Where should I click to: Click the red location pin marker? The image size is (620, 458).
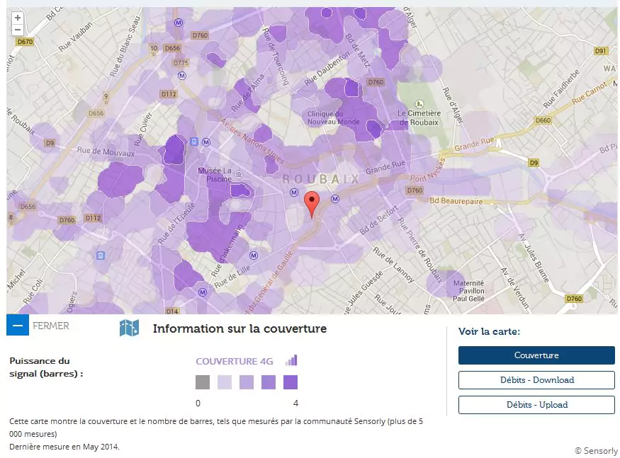coord(312,202)
